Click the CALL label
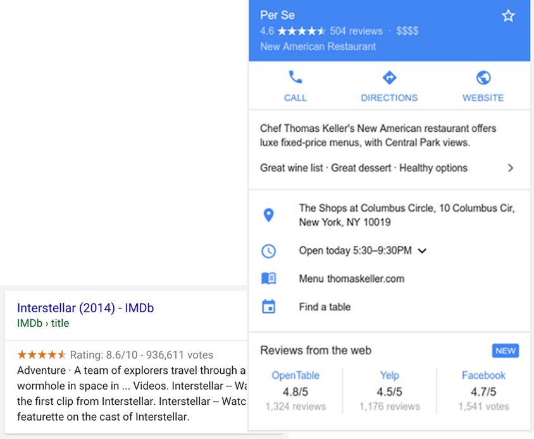The image size is (534, 439). [295, 98]
